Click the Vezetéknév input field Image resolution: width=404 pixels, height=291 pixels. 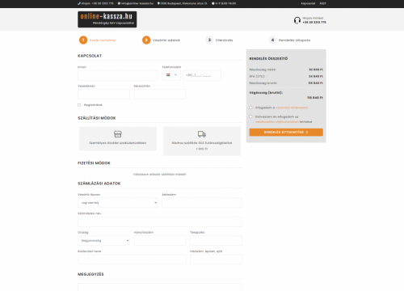point(103,94)
